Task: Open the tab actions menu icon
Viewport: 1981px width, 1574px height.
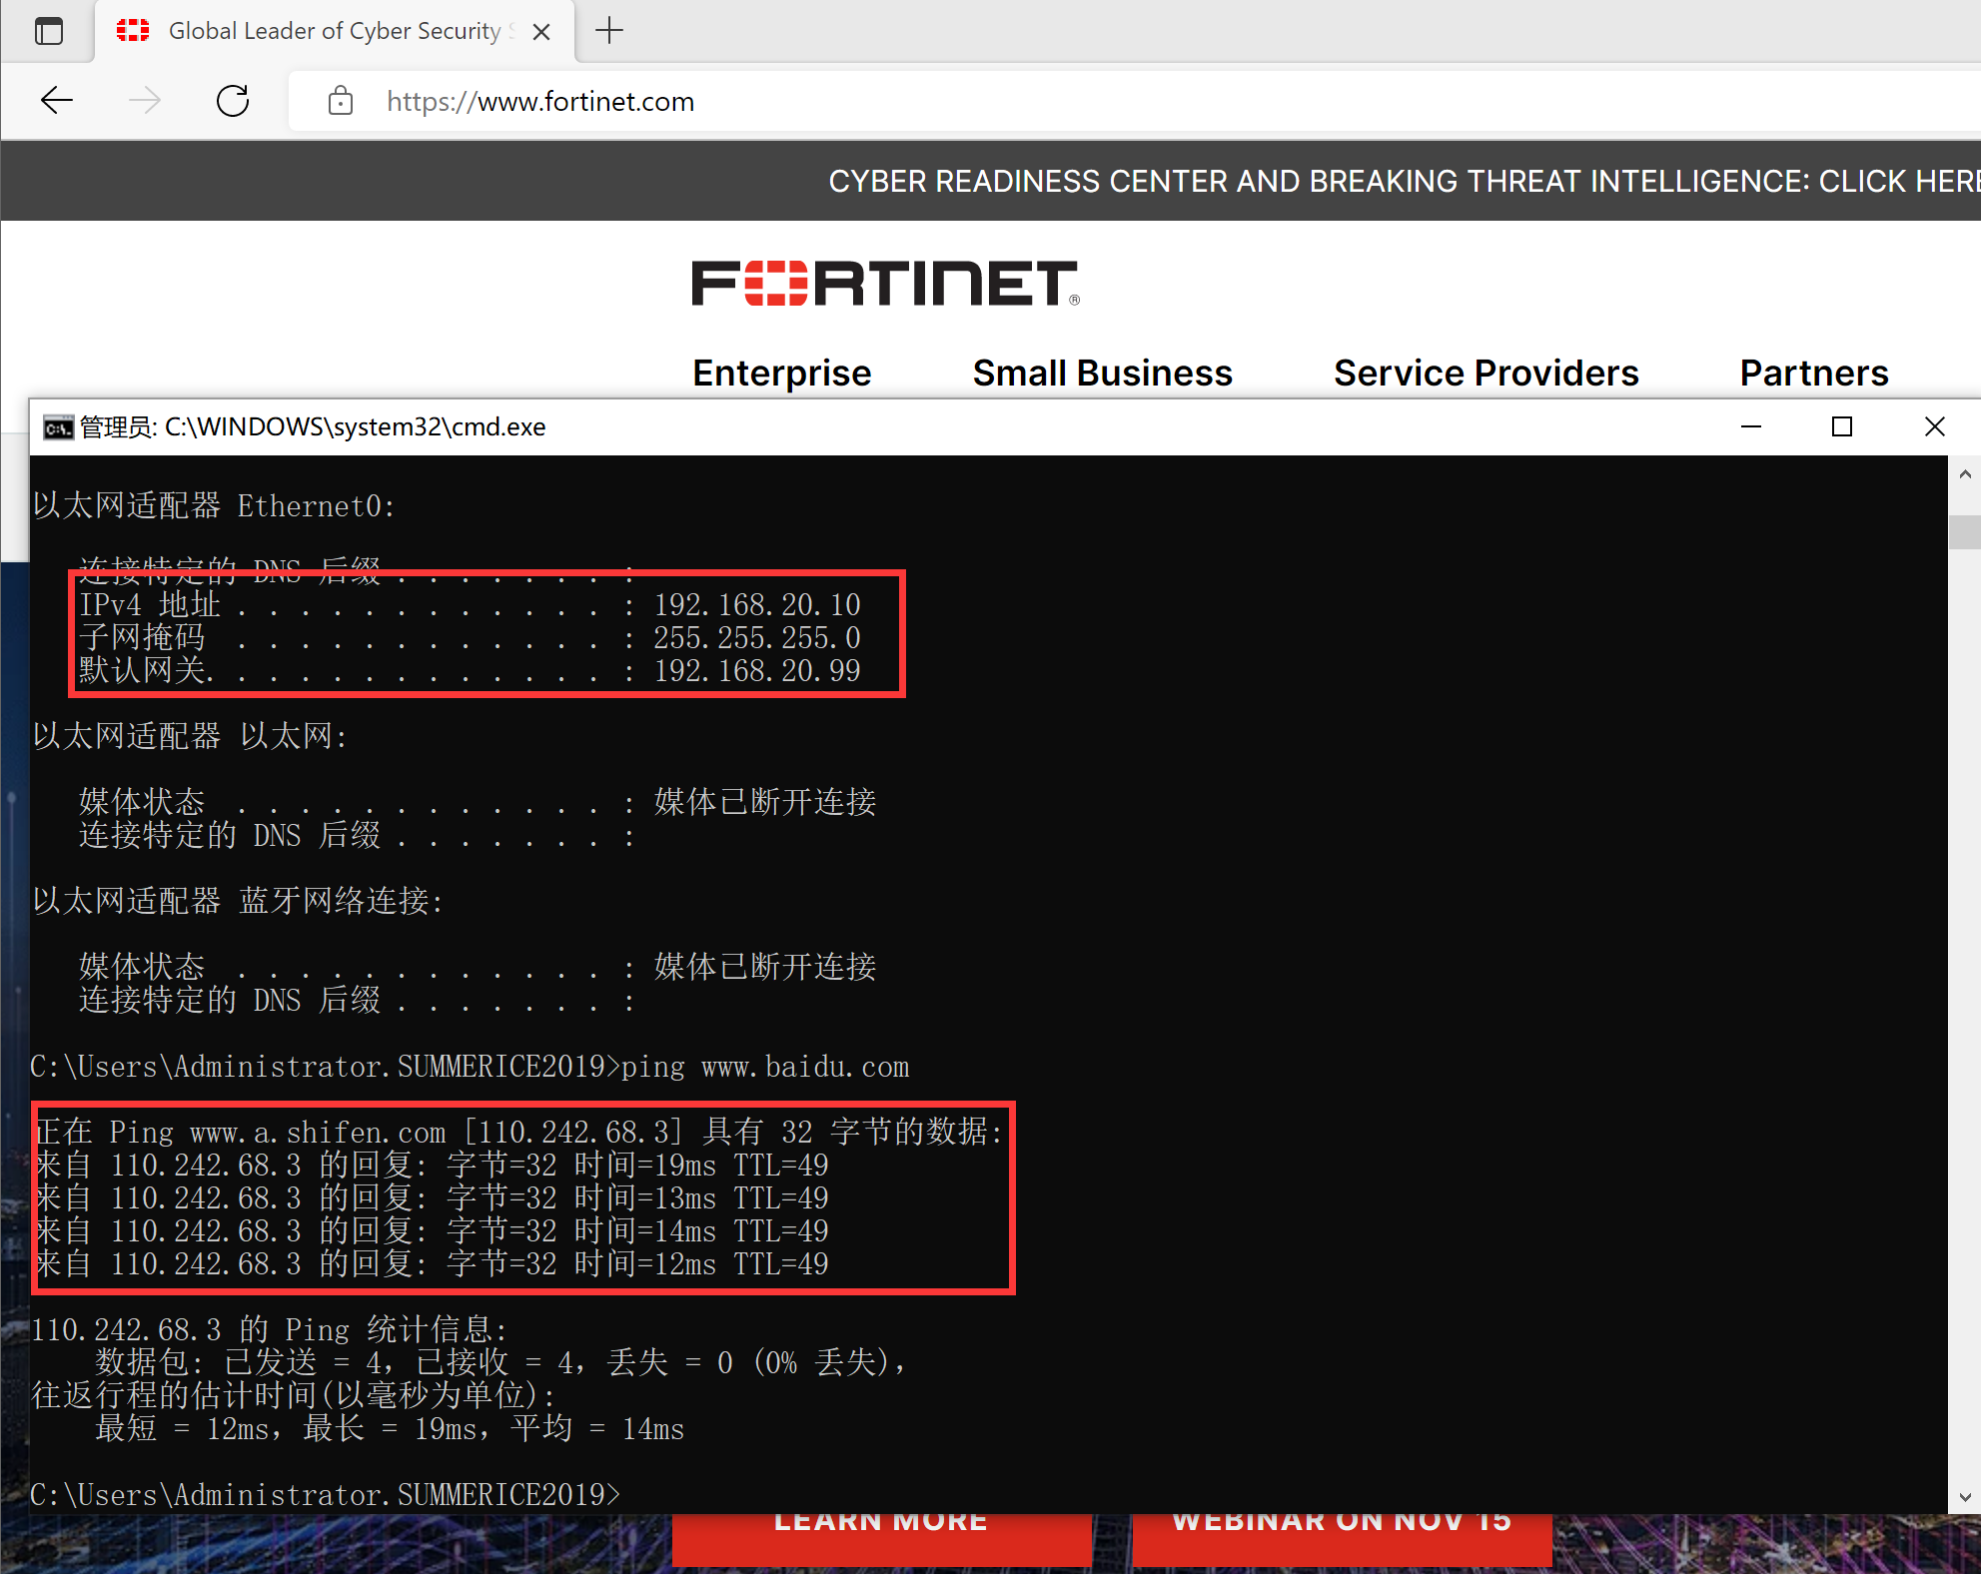Action: (48, 31)
